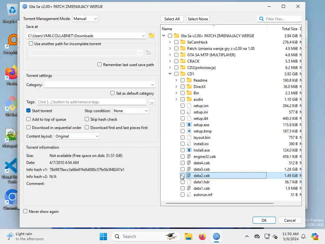The image size is (325, 244).
Task: Click the audio folder icon
Action: pyautogui.click(x=189, y=99)
